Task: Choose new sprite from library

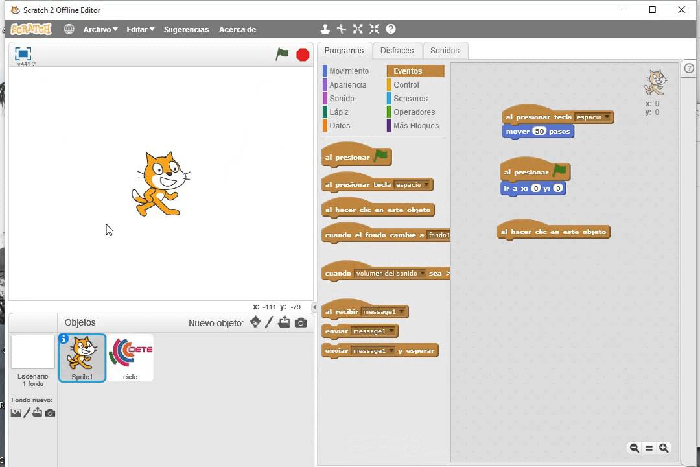Action: point(255,322)
